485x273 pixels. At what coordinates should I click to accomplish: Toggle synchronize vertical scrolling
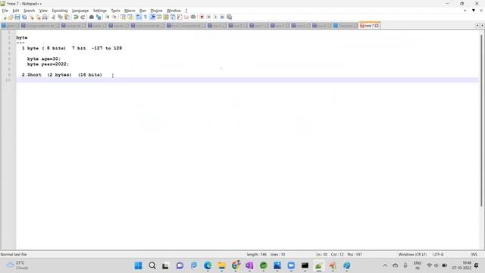tap(123, 17)
